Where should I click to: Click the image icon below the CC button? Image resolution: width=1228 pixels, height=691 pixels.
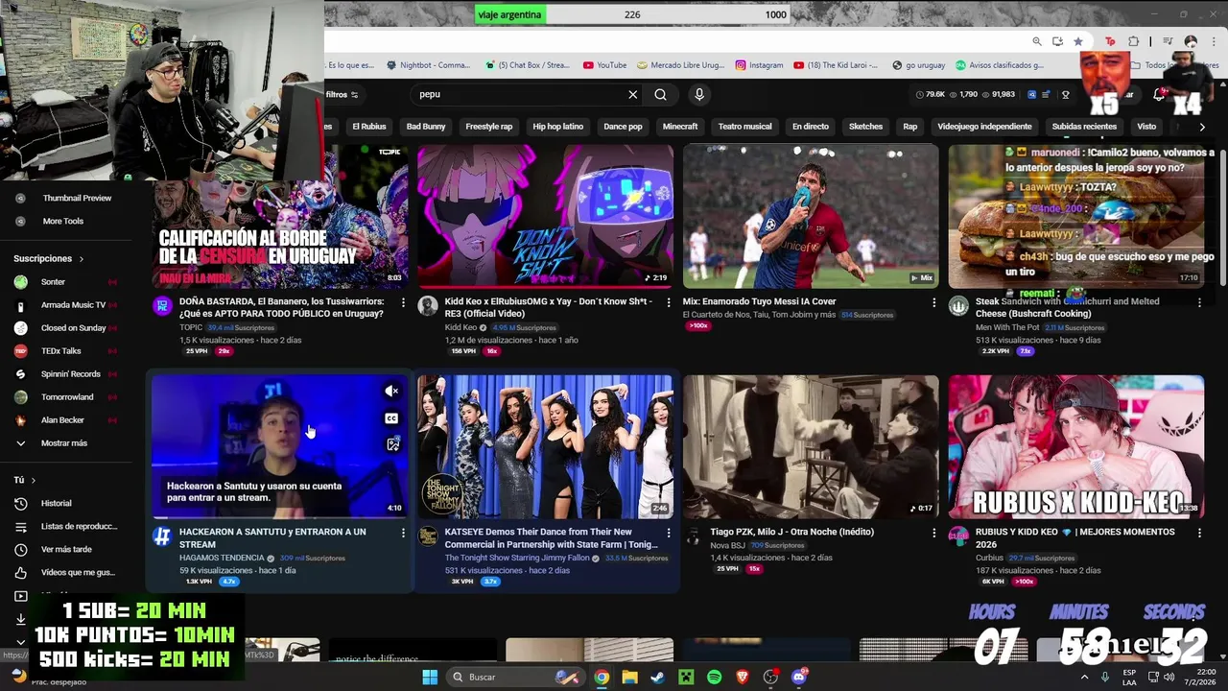click(392, 444)
